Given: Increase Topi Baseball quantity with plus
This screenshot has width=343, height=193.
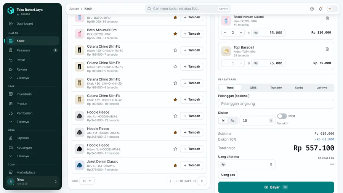Looking at the screenshot, I should 241,63.
